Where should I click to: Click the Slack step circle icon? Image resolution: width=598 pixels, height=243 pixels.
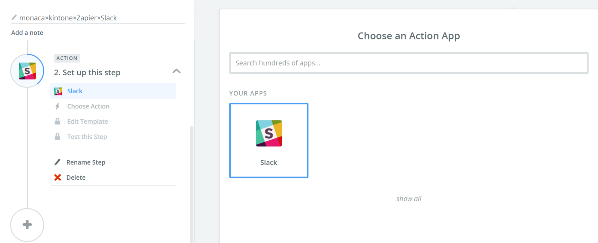click(x=27, y=71)
